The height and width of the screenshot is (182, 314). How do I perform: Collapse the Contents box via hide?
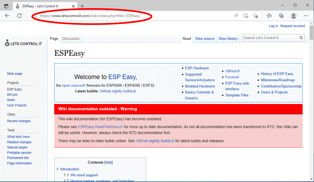coord(108,162)
